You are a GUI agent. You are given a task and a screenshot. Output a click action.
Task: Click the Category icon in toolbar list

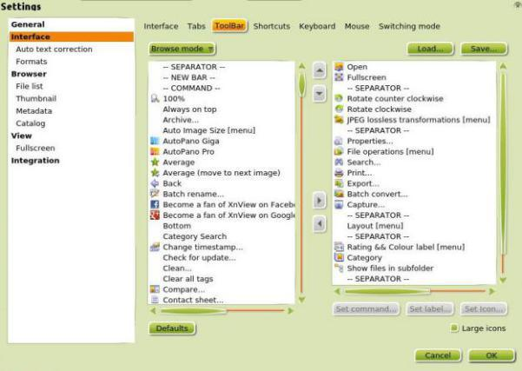339,257
